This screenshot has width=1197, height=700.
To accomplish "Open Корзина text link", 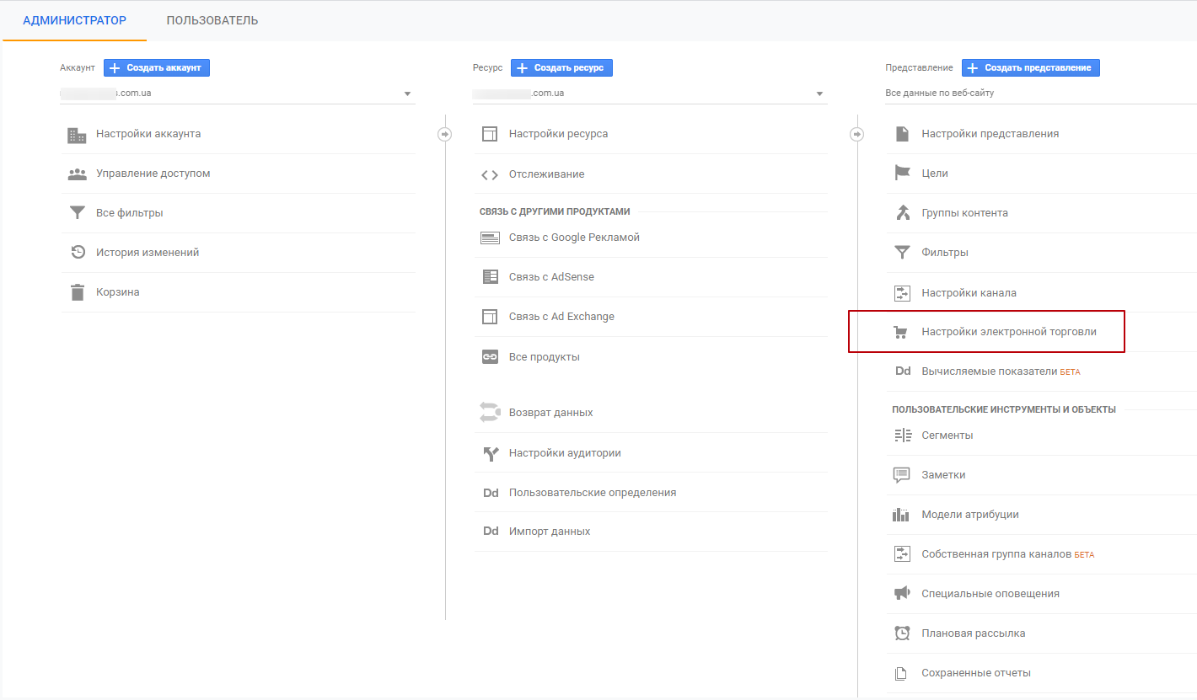I will coord(118,292).
